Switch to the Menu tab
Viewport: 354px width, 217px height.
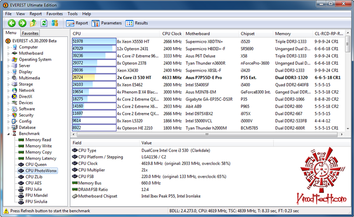[11, 33]
